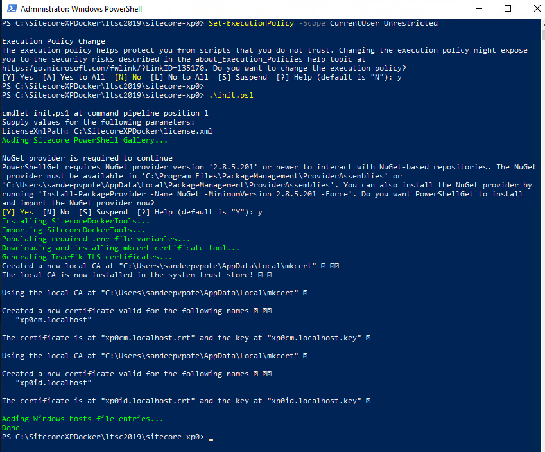Click 'Generating Traefik TLS certificates...' line

pyautogui.click(x=87, y=257)
